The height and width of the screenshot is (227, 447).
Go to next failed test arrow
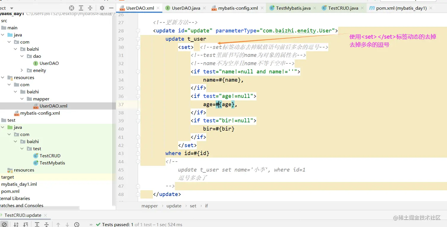tap(67, 225)
